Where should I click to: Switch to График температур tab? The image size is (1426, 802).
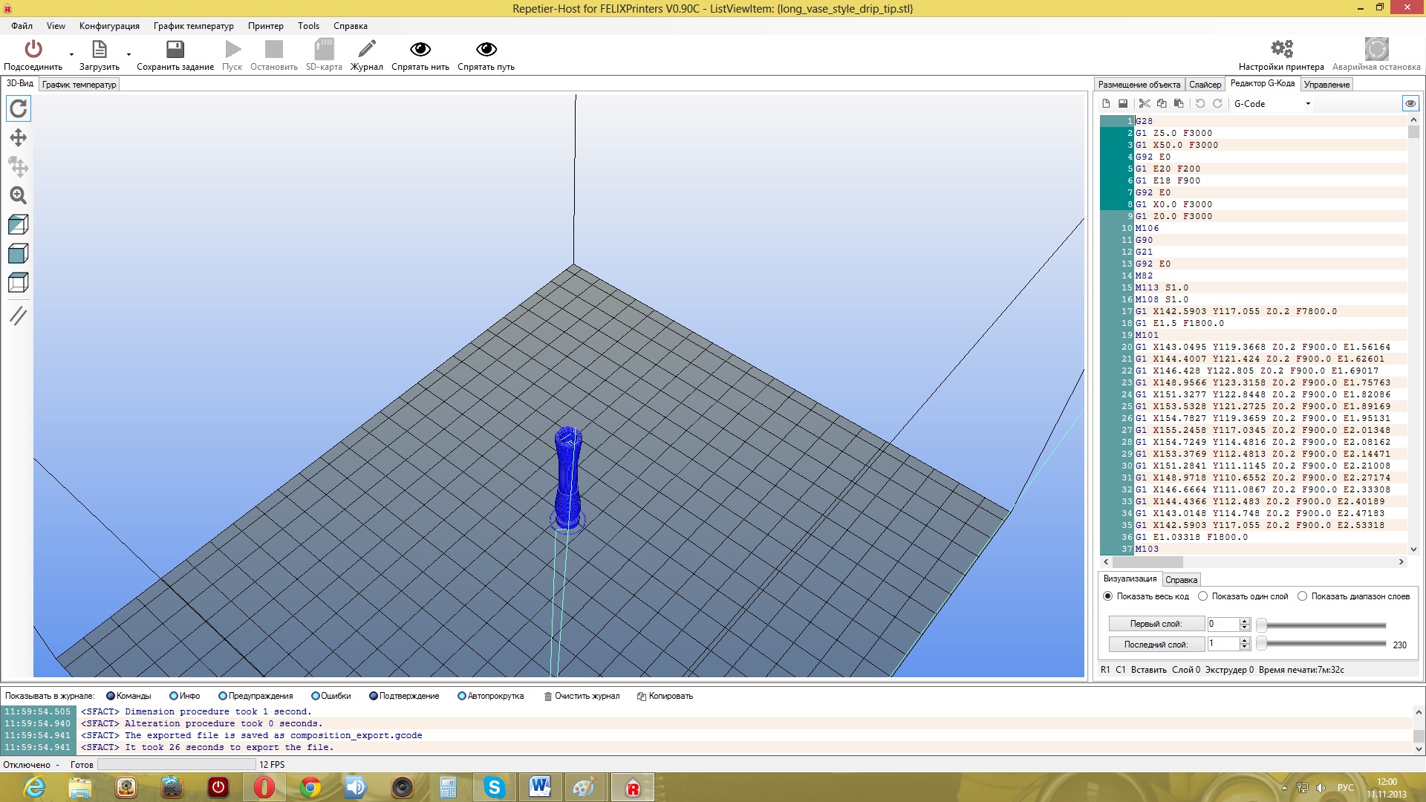click(79, 85)
